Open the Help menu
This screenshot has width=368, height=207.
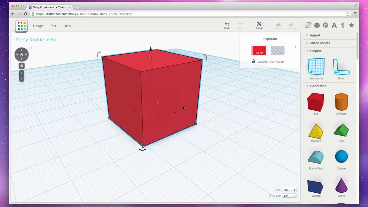coord(67,26)
